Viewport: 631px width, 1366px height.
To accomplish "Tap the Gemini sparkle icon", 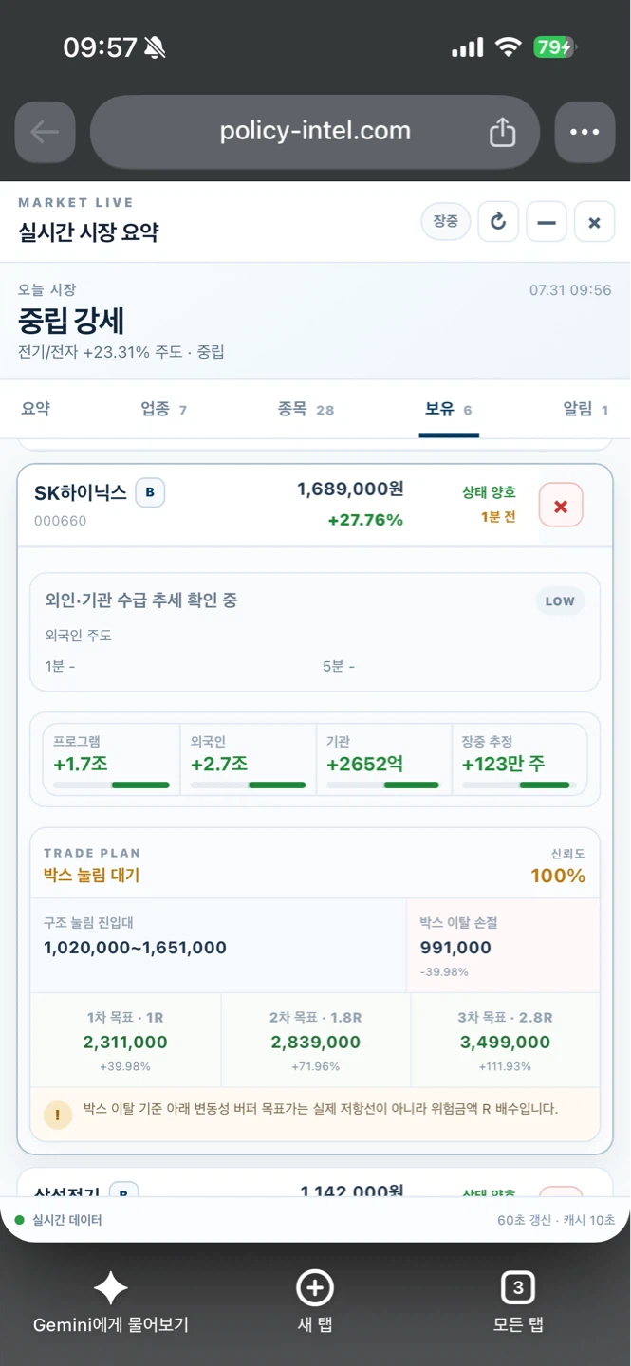I will (111, 1288).
